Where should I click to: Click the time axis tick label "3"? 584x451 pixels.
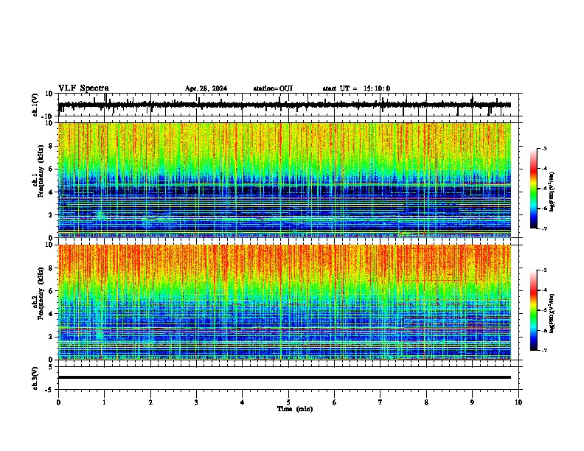[196, 402]
